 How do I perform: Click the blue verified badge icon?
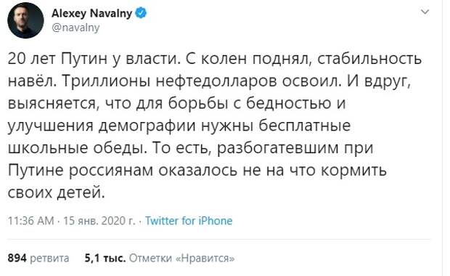[x=141, y=13]
